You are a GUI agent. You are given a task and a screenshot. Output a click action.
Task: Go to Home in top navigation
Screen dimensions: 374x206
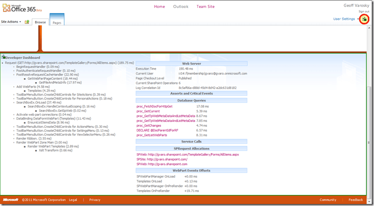tap(160, 7)
